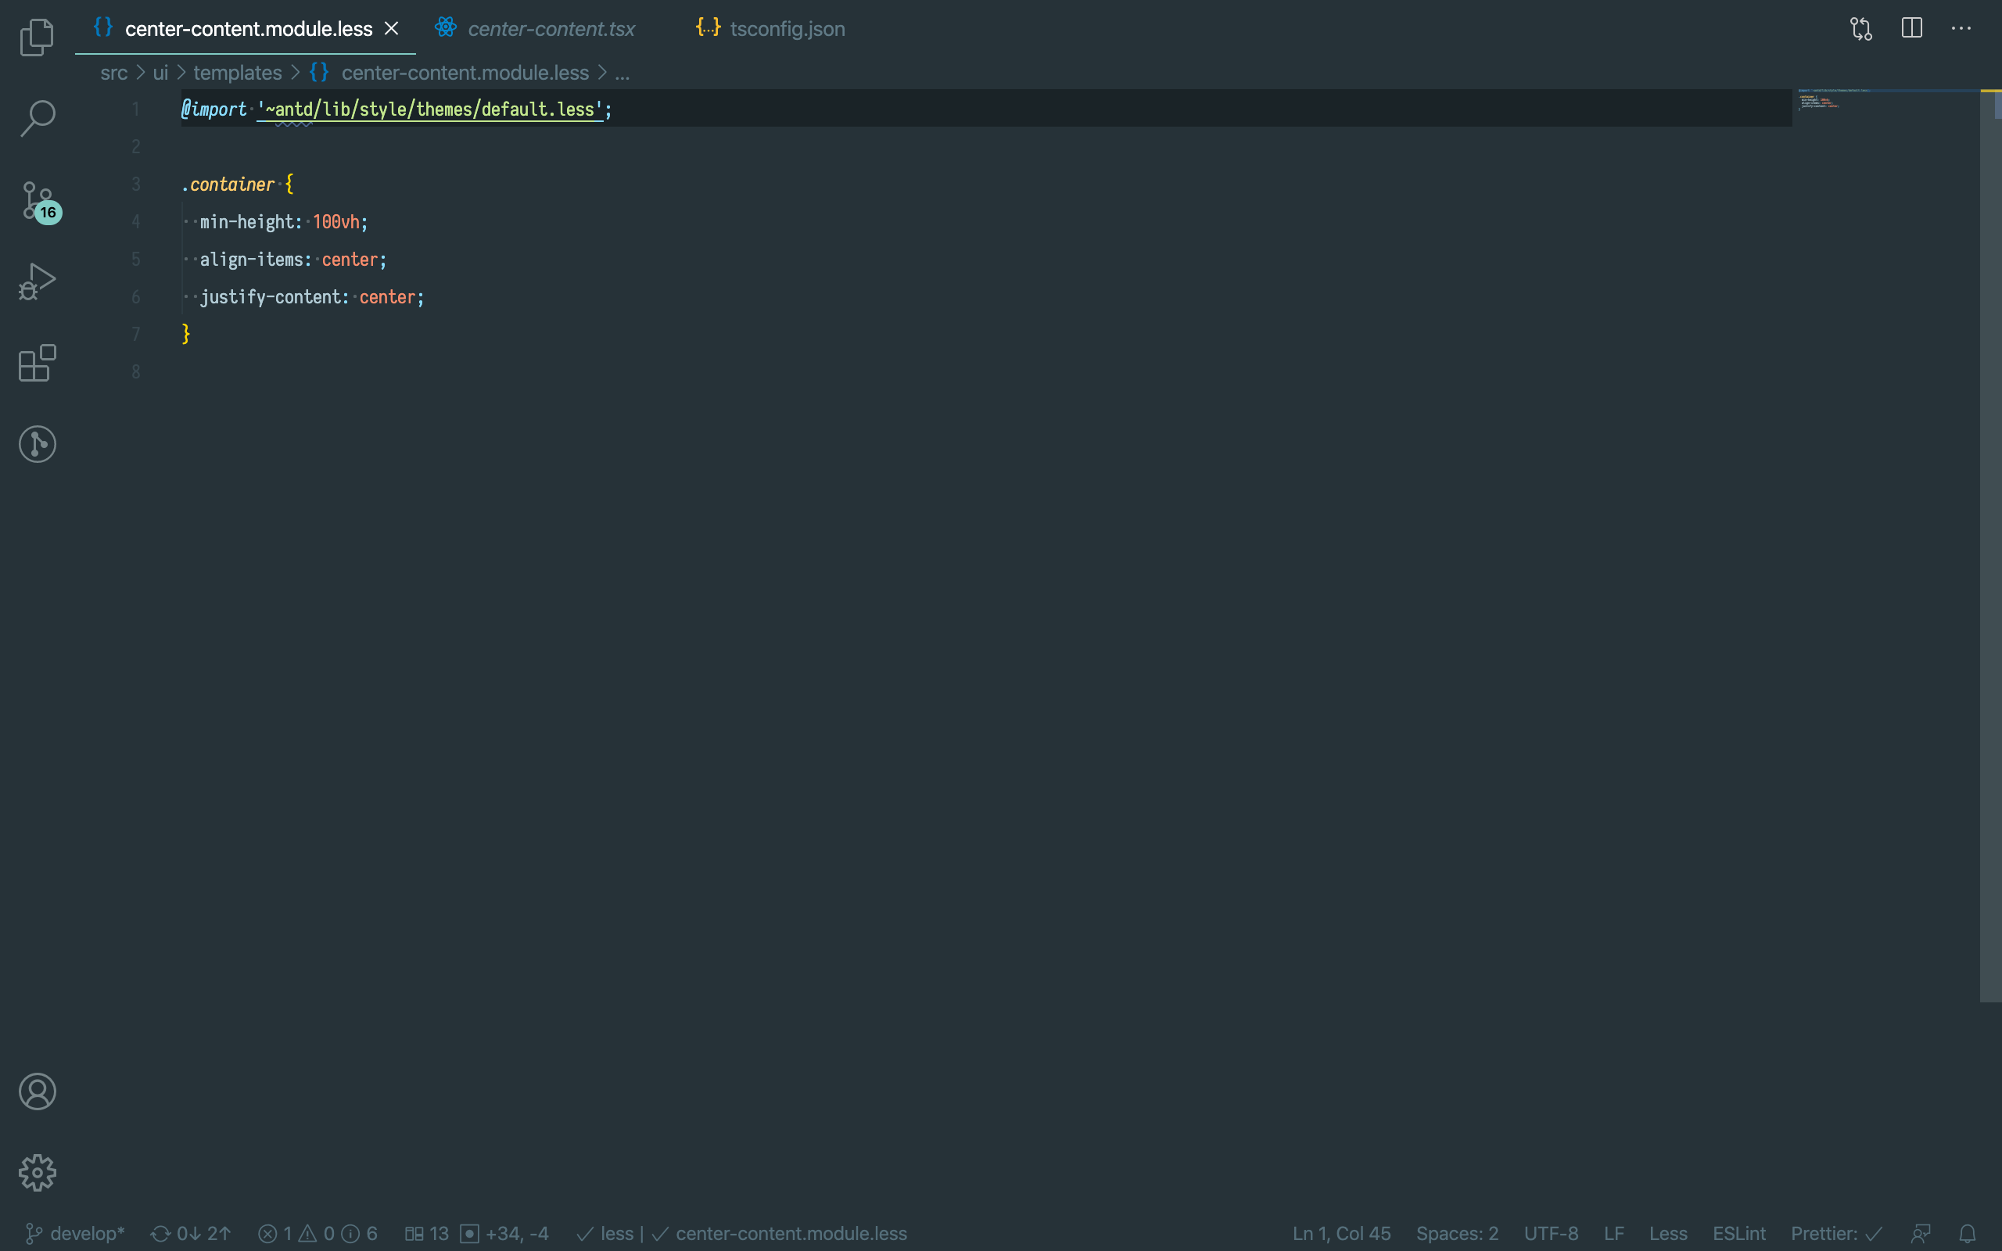Expand the templates breadcrumb folder

click(238, 73)
